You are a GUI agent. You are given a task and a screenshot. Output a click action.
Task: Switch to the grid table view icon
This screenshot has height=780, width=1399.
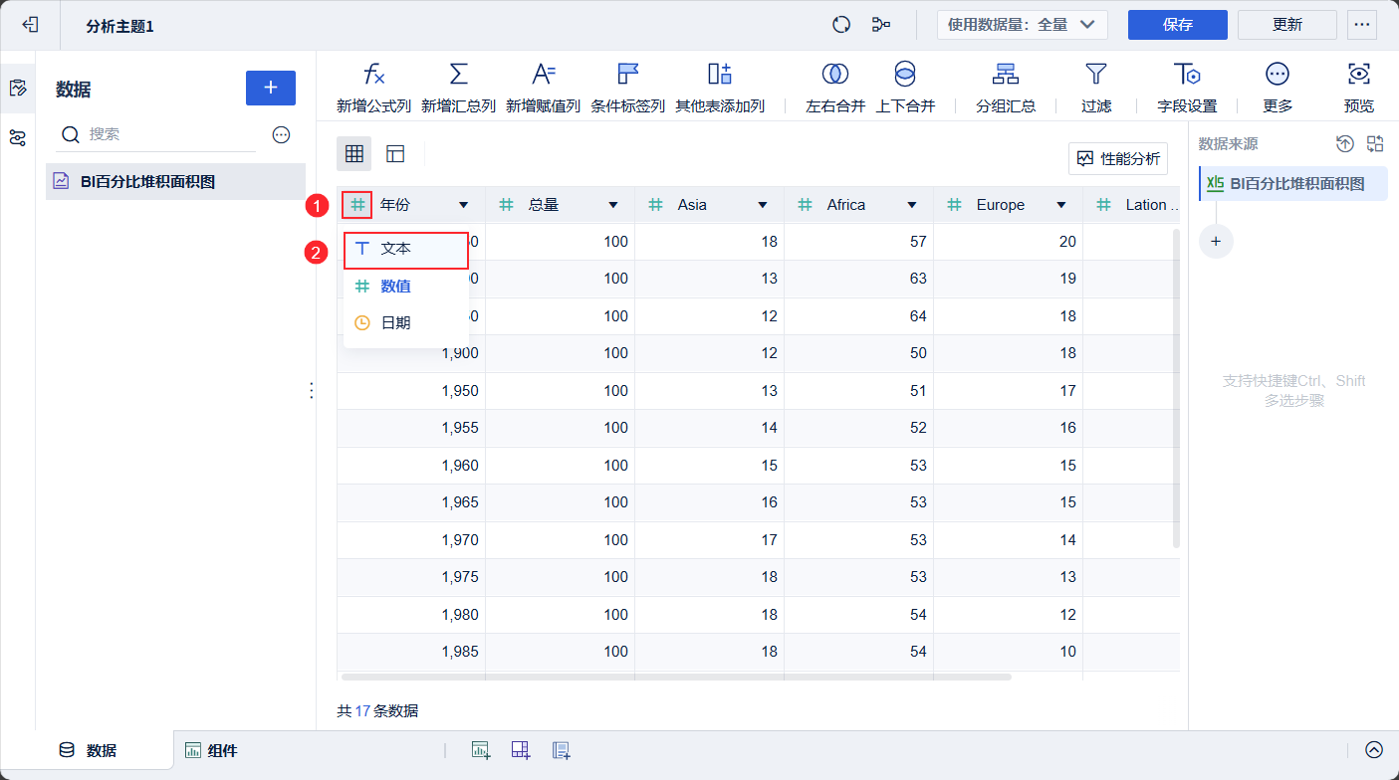(353, 153)
